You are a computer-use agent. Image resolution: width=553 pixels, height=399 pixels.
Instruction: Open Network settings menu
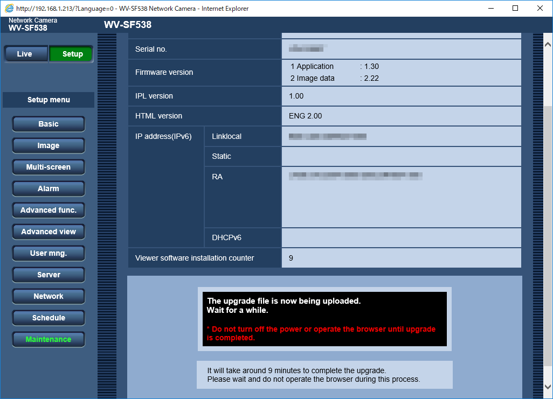coord(49,296)
